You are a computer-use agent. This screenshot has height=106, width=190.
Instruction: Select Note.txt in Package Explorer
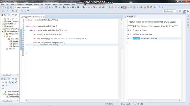click(12, 49)
